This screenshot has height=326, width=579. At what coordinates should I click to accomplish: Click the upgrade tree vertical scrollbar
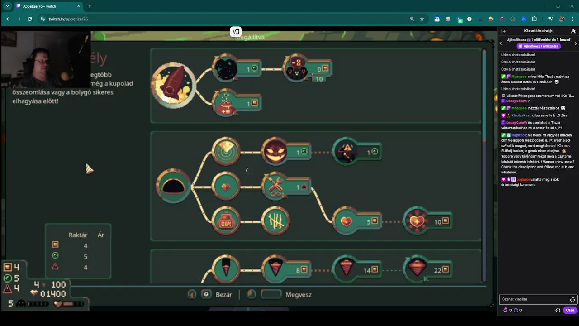(x=484, y=165)
